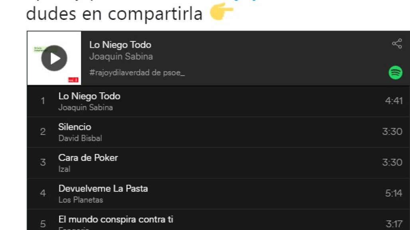
Task: Select track 3 Cara de Poker
Action: (x=88, y=158)
